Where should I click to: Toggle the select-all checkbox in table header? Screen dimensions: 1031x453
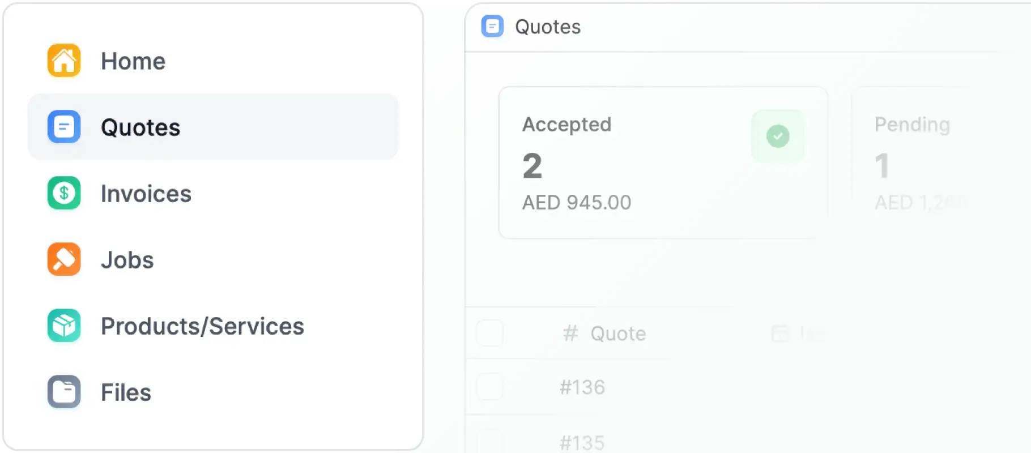point(490,333)
